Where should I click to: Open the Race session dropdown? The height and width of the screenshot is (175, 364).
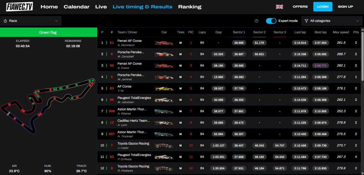point(31,21)
